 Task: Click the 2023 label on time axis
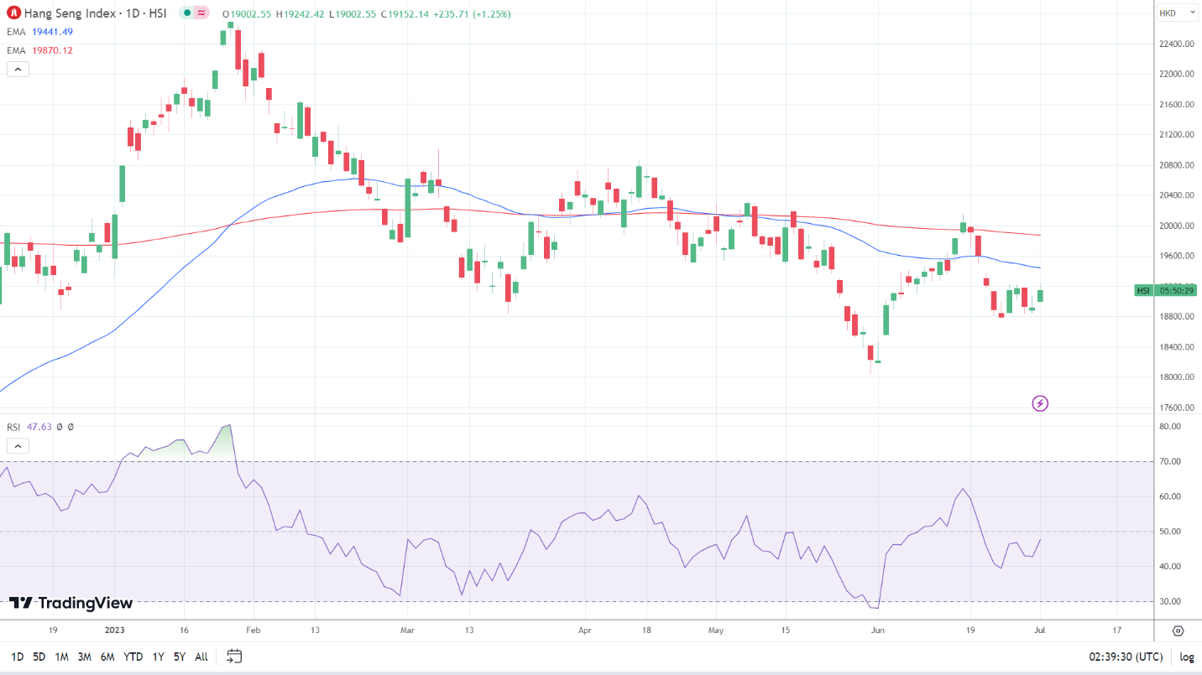coord(114,630)
